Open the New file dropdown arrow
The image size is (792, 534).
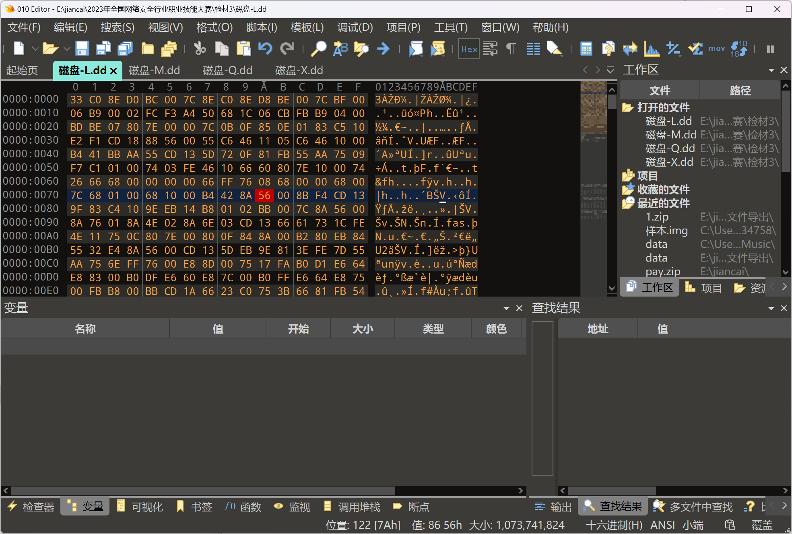tap(35, 49)
